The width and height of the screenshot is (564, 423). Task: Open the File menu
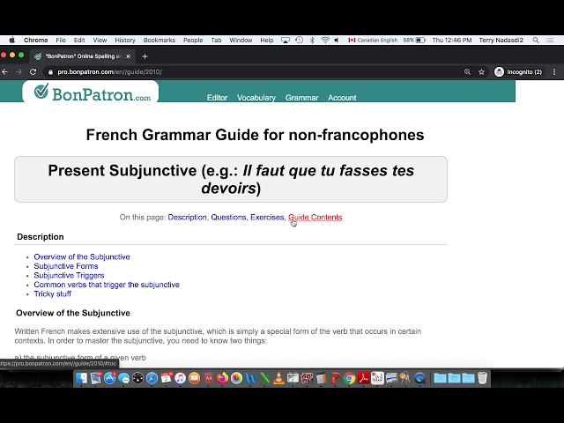61,40
